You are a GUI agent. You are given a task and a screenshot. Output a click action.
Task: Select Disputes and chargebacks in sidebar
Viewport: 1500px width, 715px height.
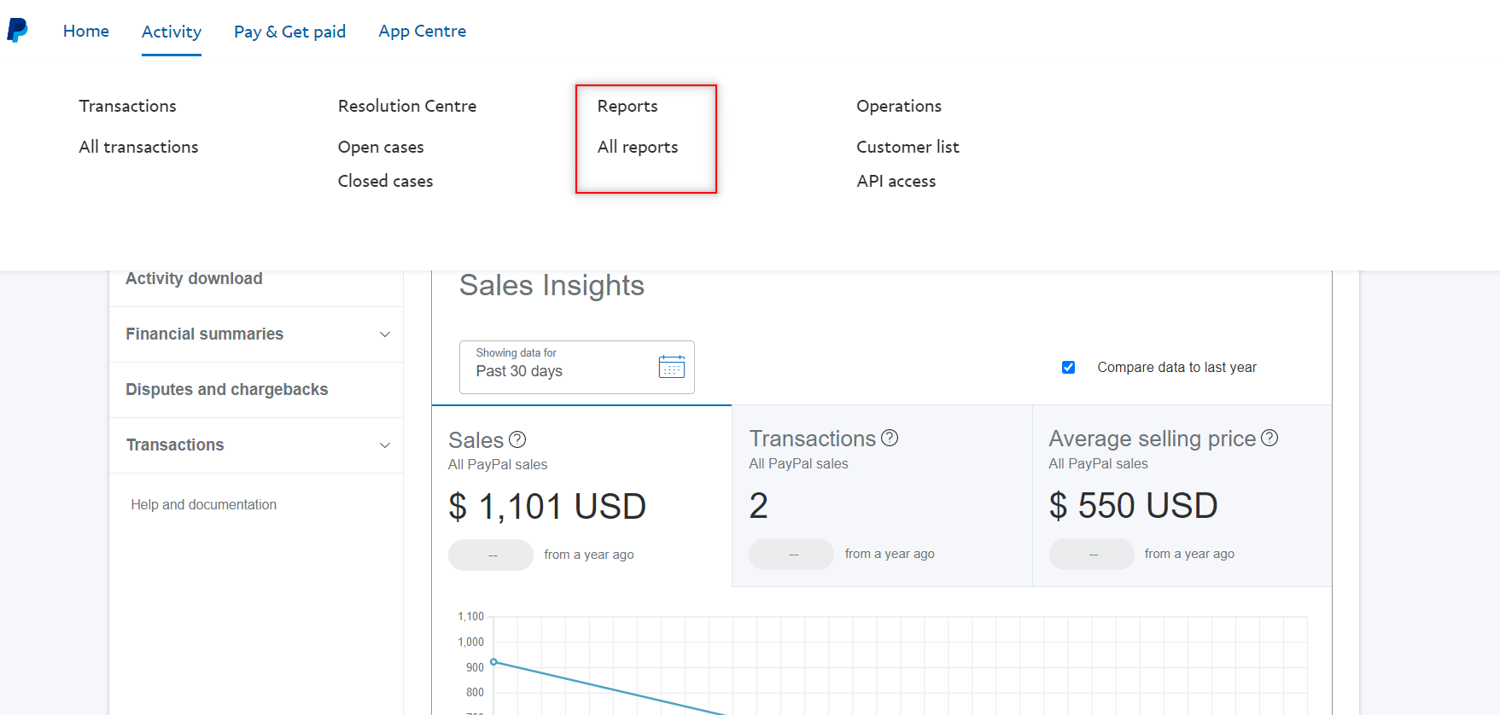coord(227,389)
